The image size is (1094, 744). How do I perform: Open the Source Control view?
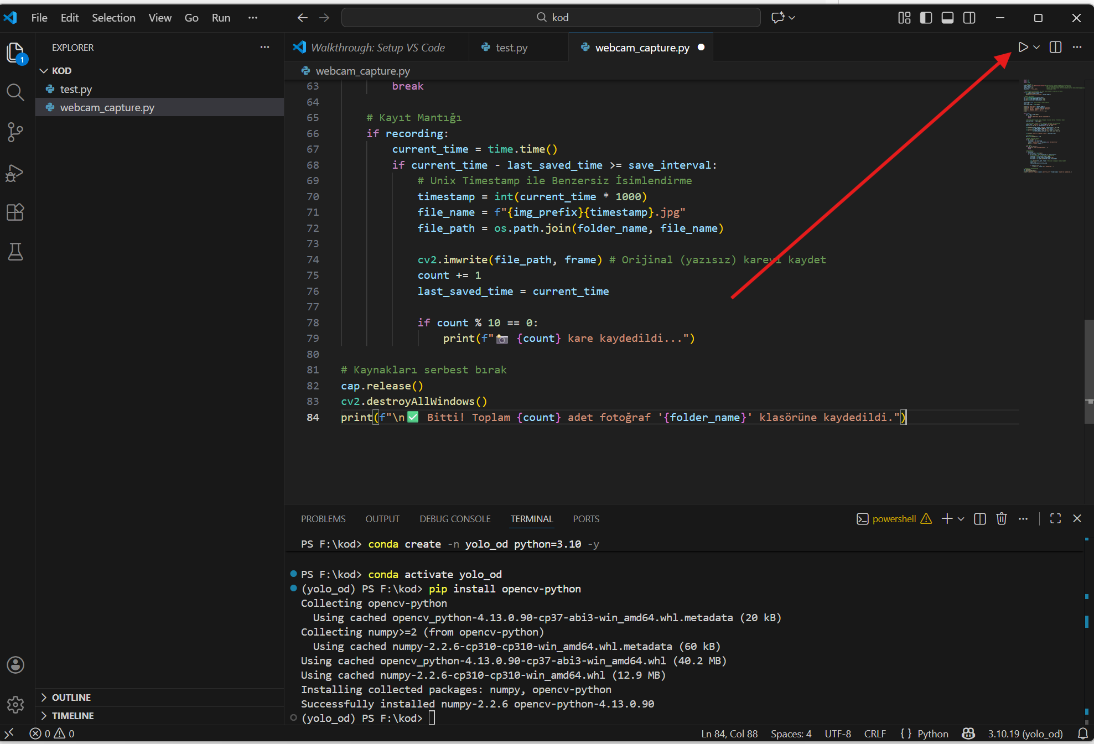point(15,132)
